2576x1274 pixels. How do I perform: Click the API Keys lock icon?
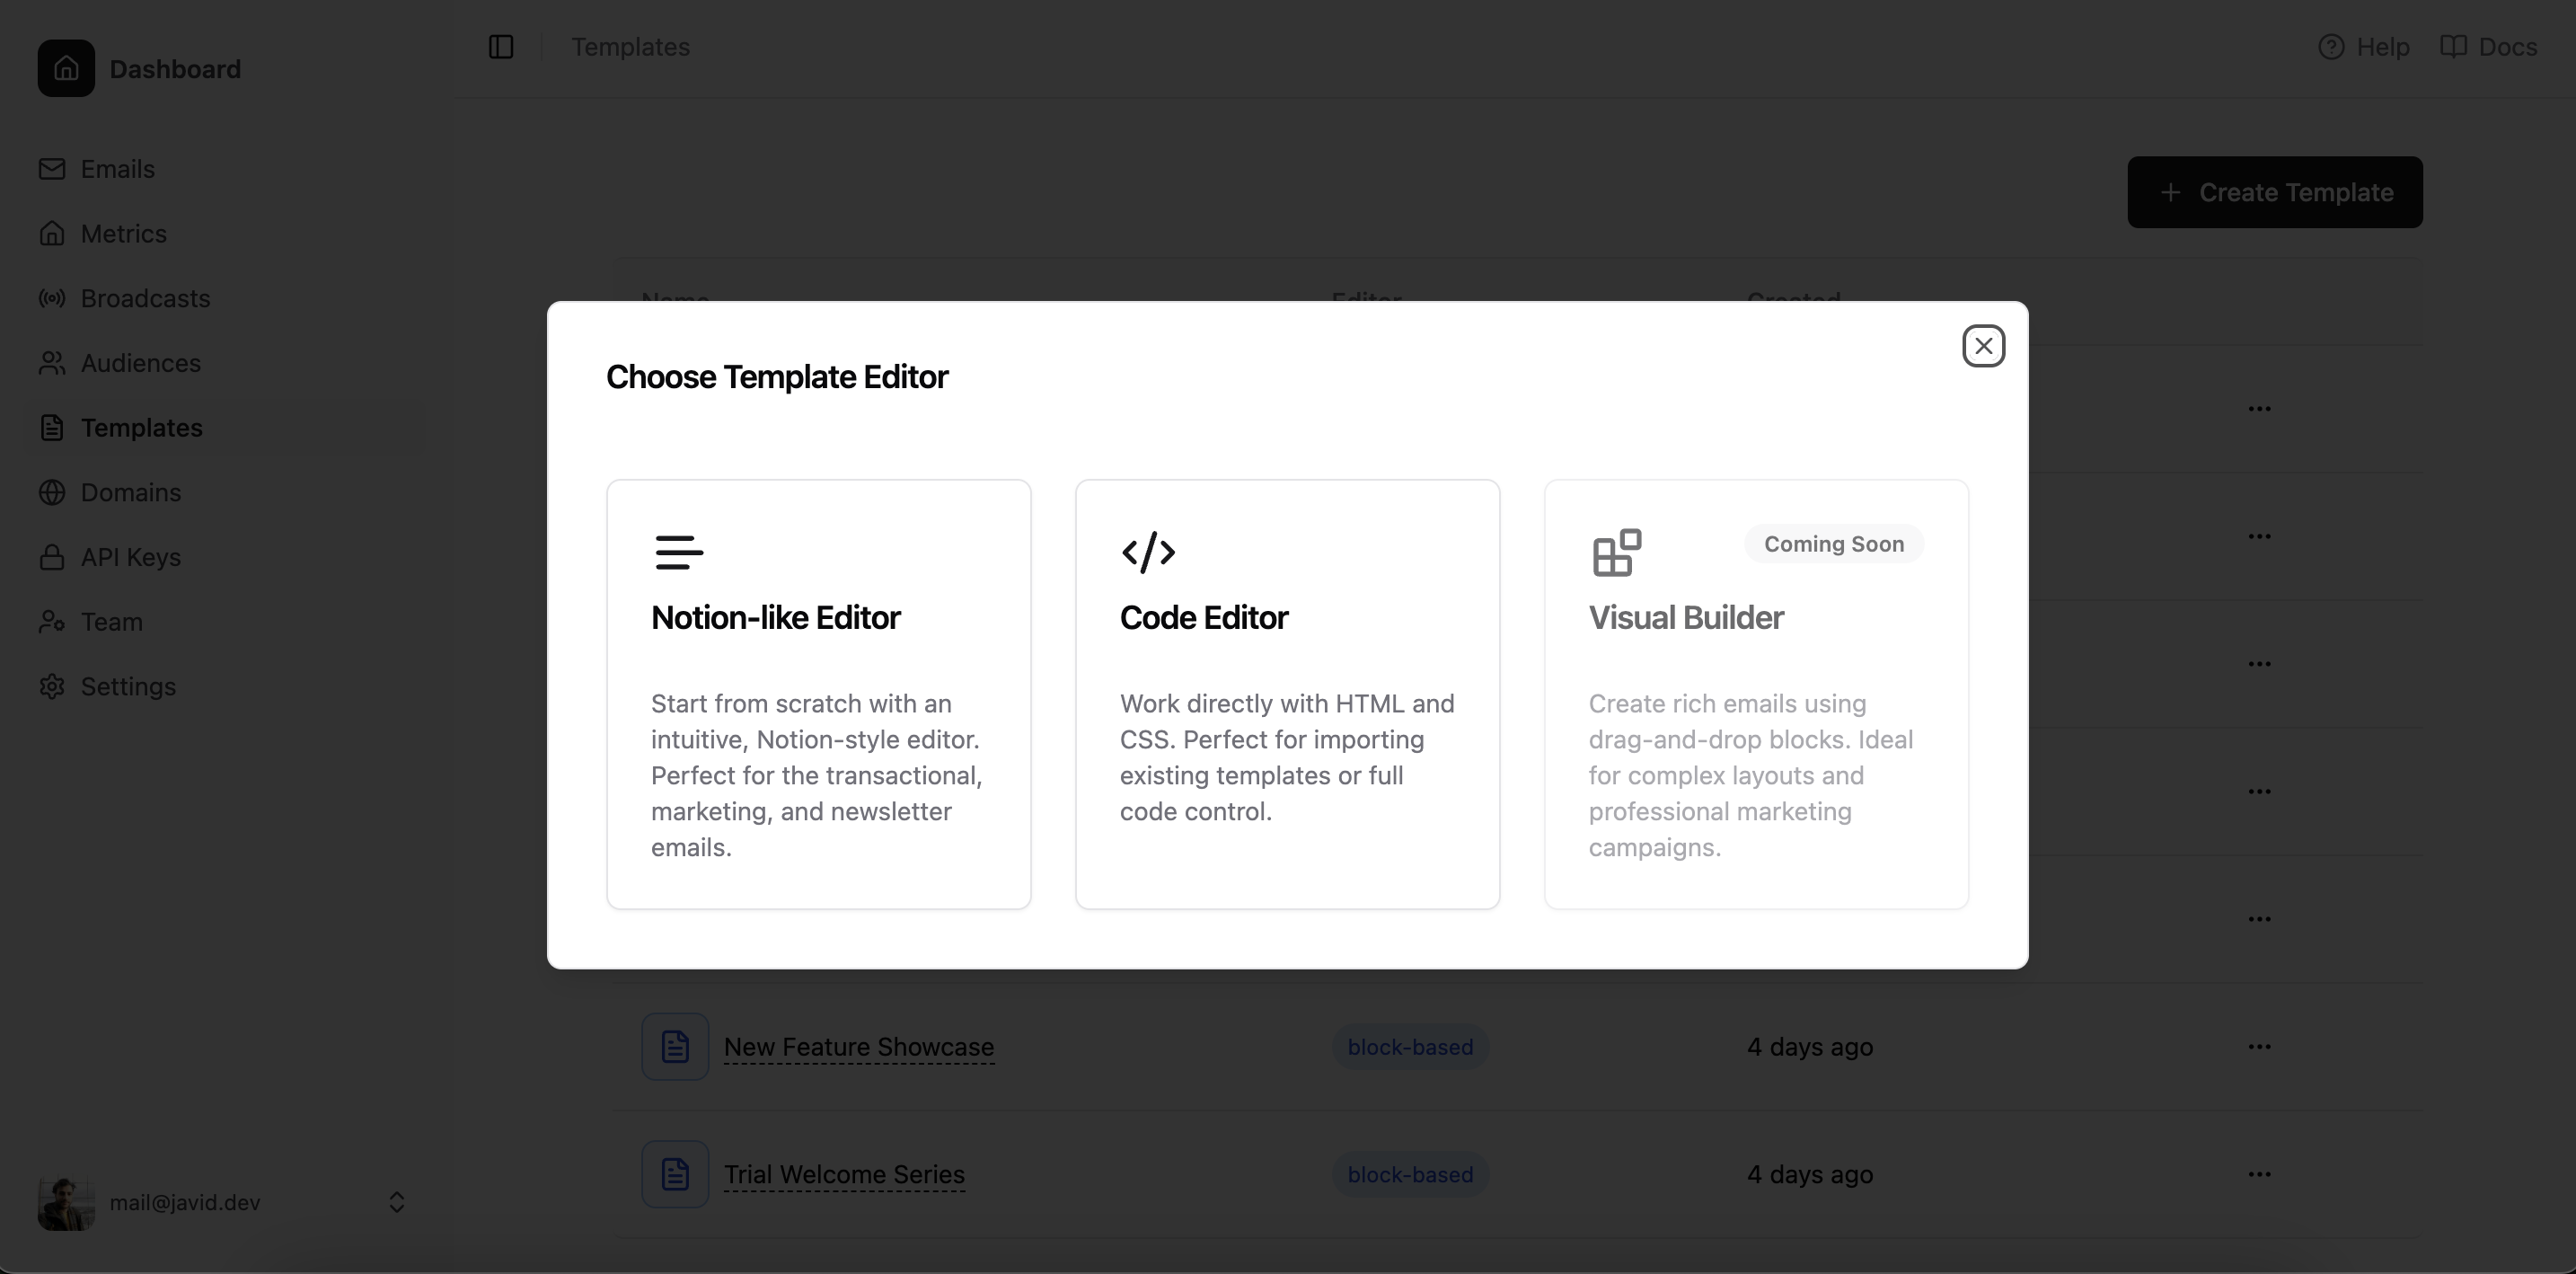tap(52, 557)
